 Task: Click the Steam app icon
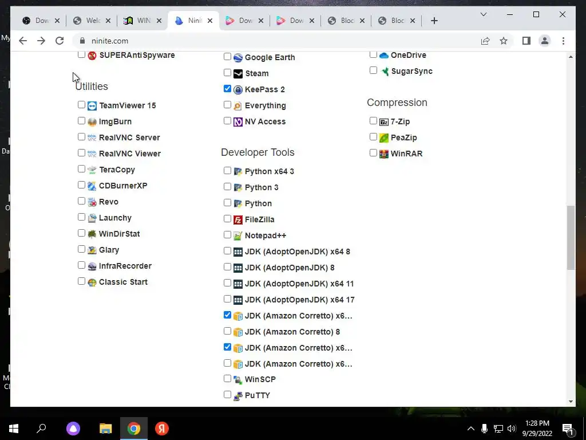[x=238, y=74]
